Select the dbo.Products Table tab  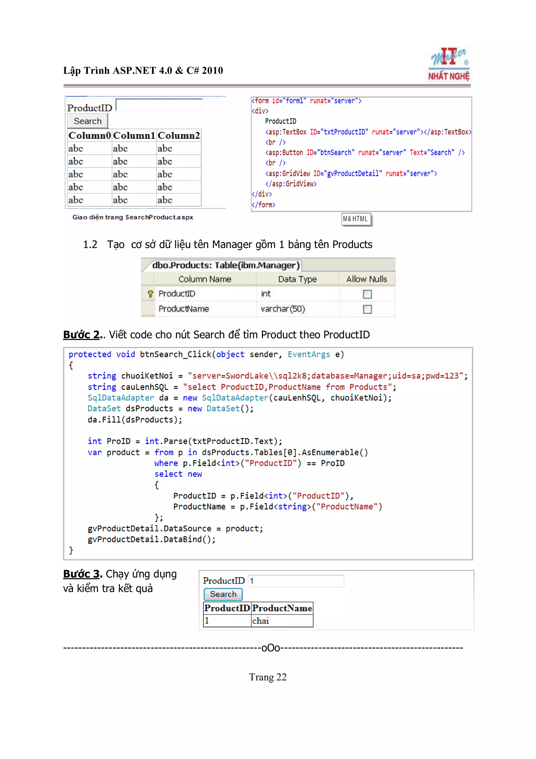click(226, 265)
